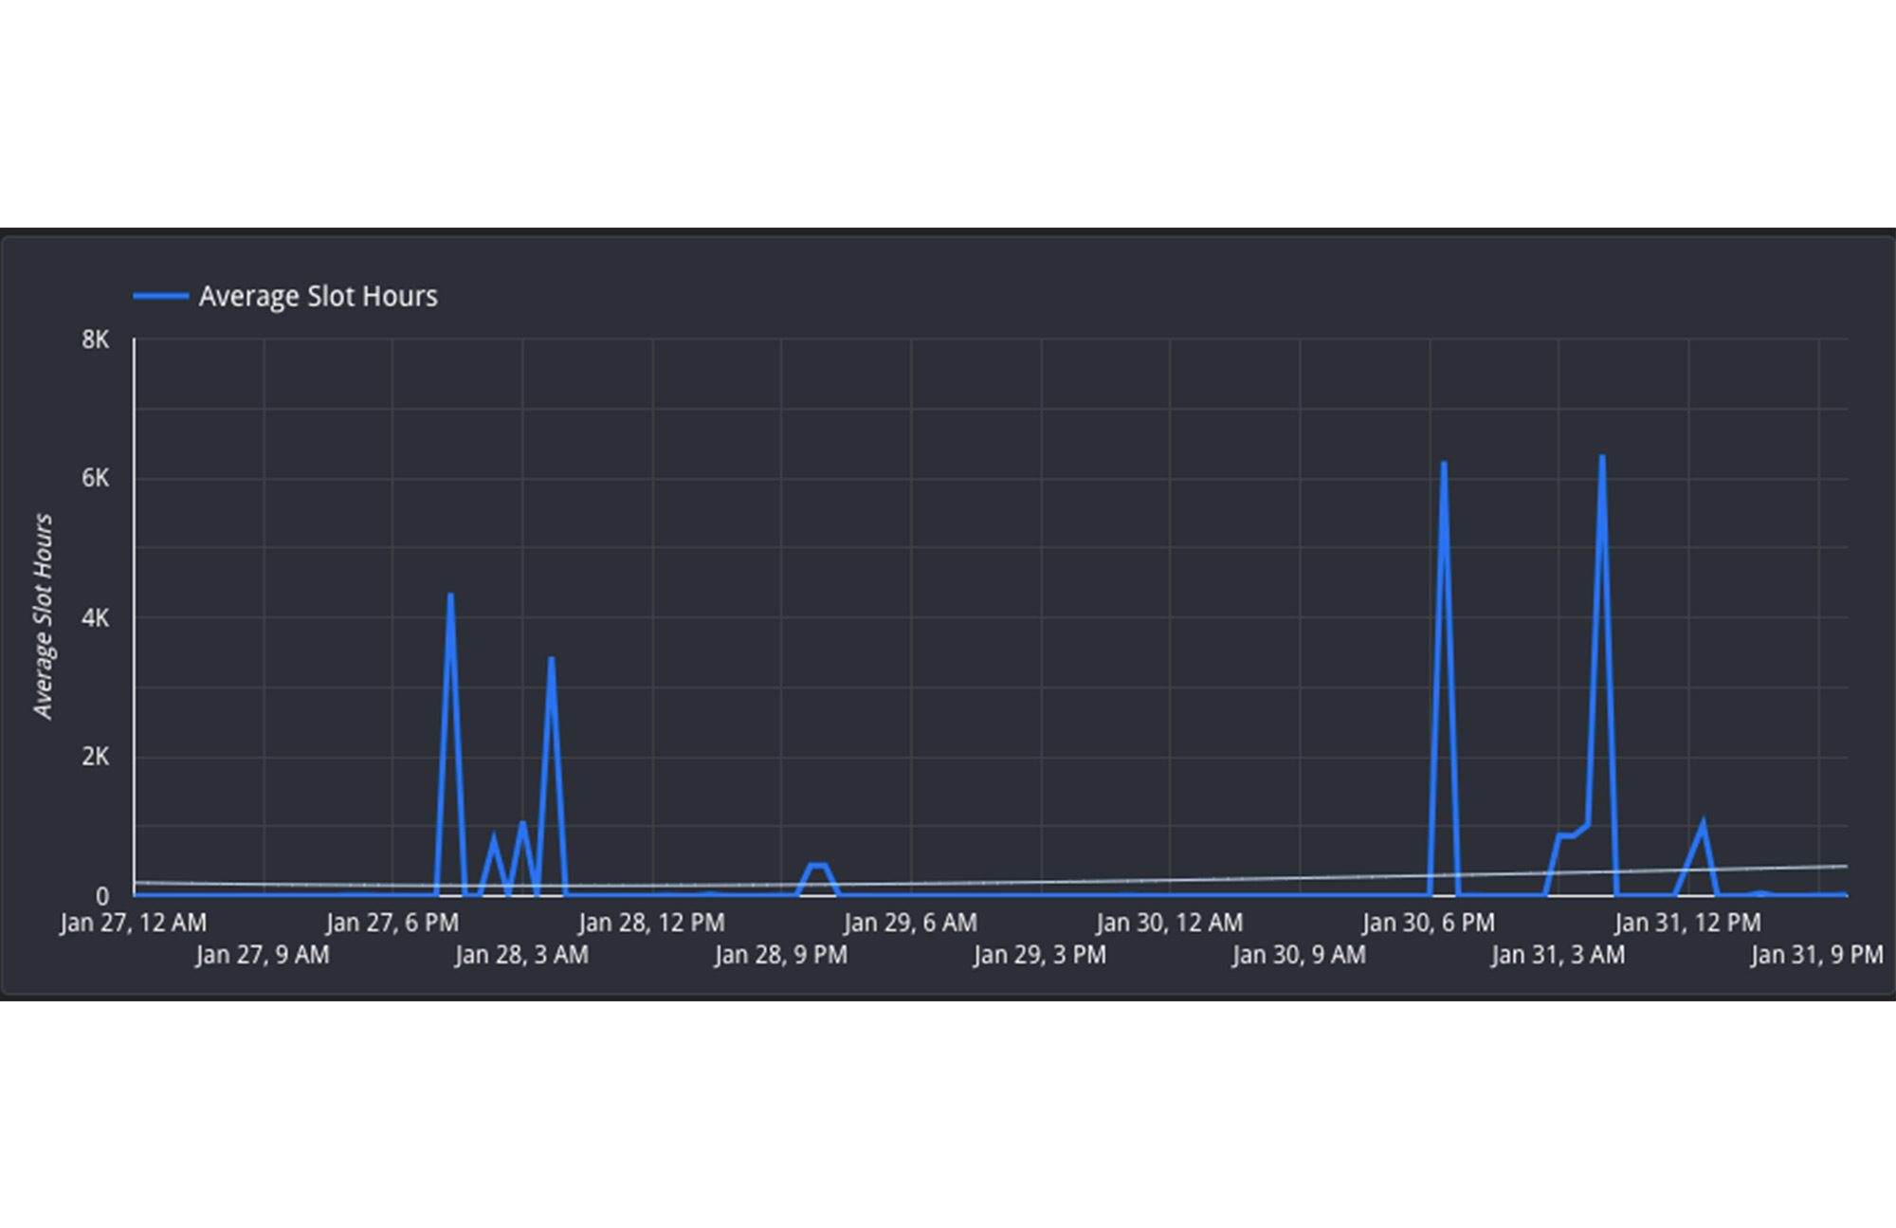
Task: Click the spike peak near 3.4K on Jan 28
Action: click(551, 658)
